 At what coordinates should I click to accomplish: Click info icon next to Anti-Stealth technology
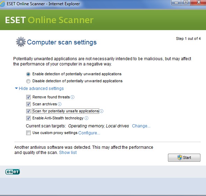click(86, 118)
